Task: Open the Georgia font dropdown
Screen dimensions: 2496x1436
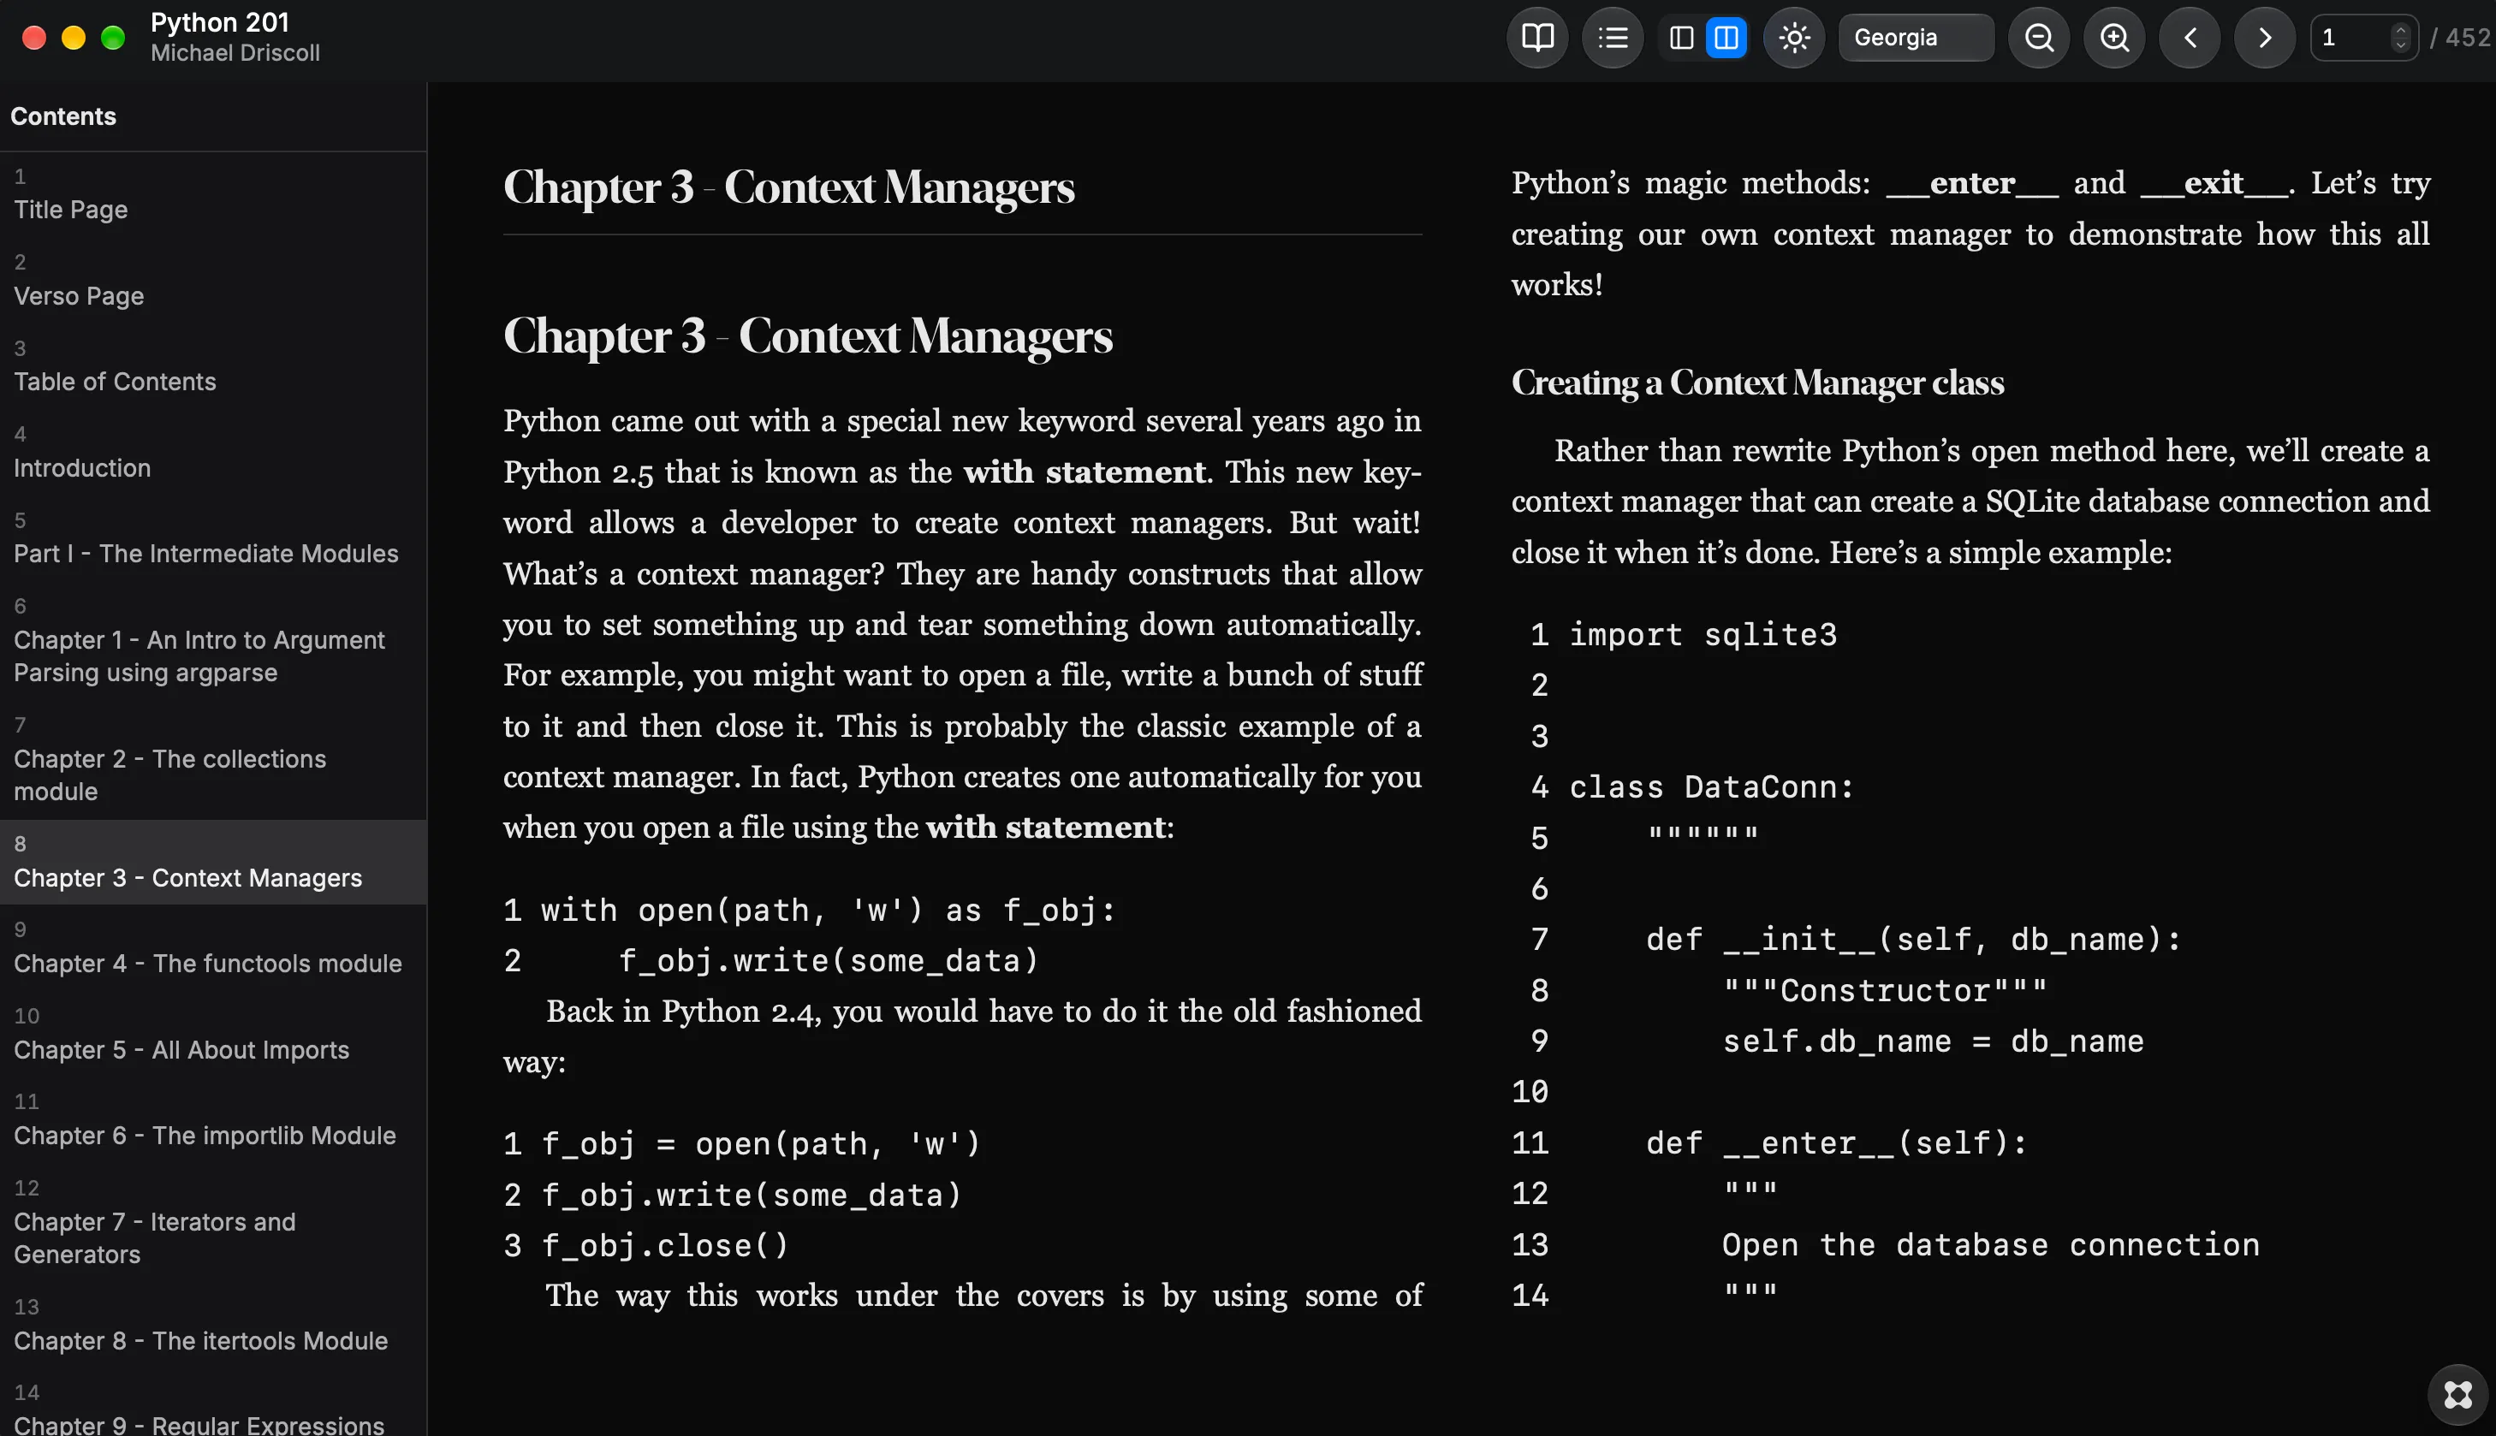Action: [1915, 38]
